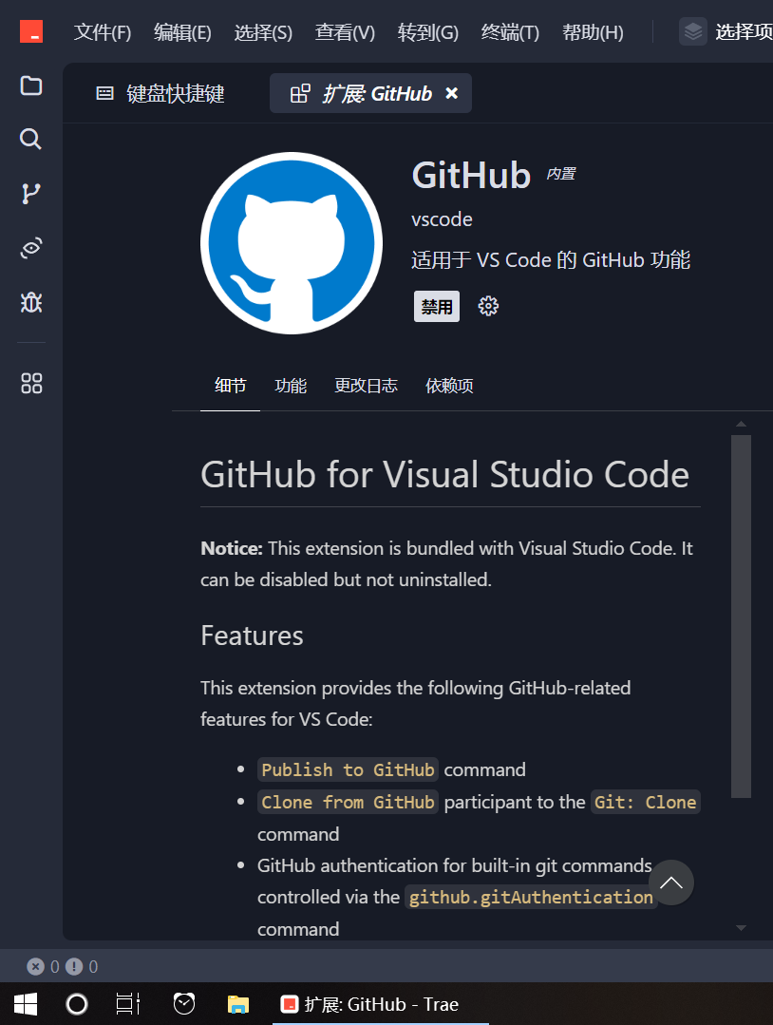Open the Windows Start menu

point(26,1004)
